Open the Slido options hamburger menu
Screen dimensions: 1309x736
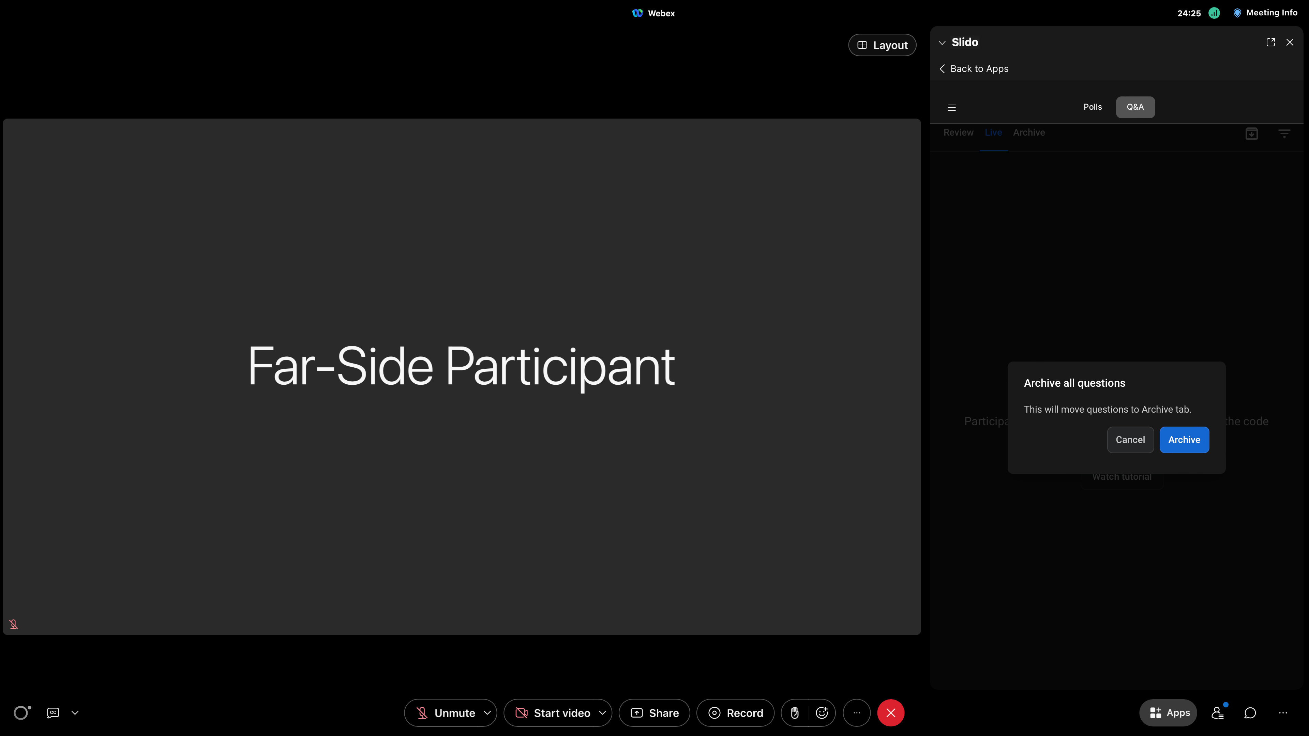coord(951,107)
